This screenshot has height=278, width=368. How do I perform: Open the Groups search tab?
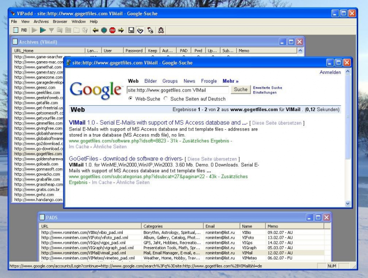[170, 81]
